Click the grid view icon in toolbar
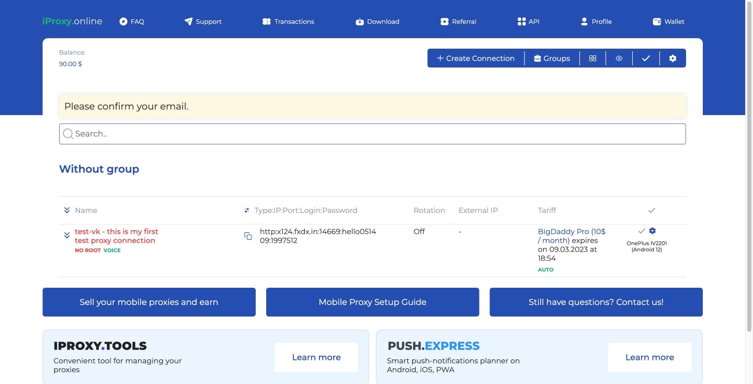The width and height of the screenshot is (753, 384). [x=592, y=59]
